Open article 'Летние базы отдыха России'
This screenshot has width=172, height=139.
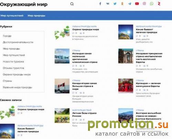coord(84,115)
